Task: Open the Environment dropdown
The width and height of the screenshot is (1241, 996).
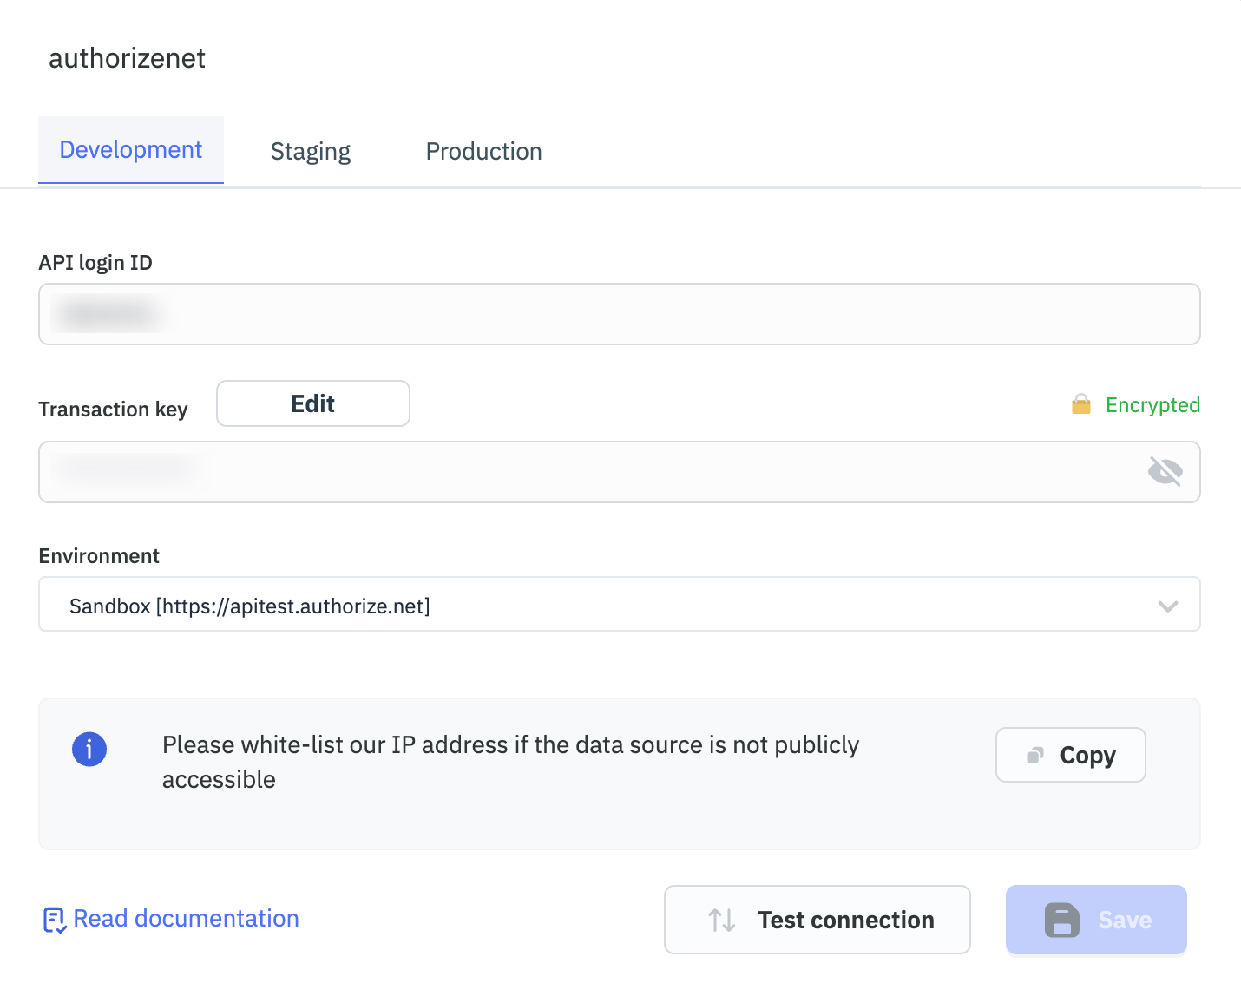Action: tap(619, 605)
